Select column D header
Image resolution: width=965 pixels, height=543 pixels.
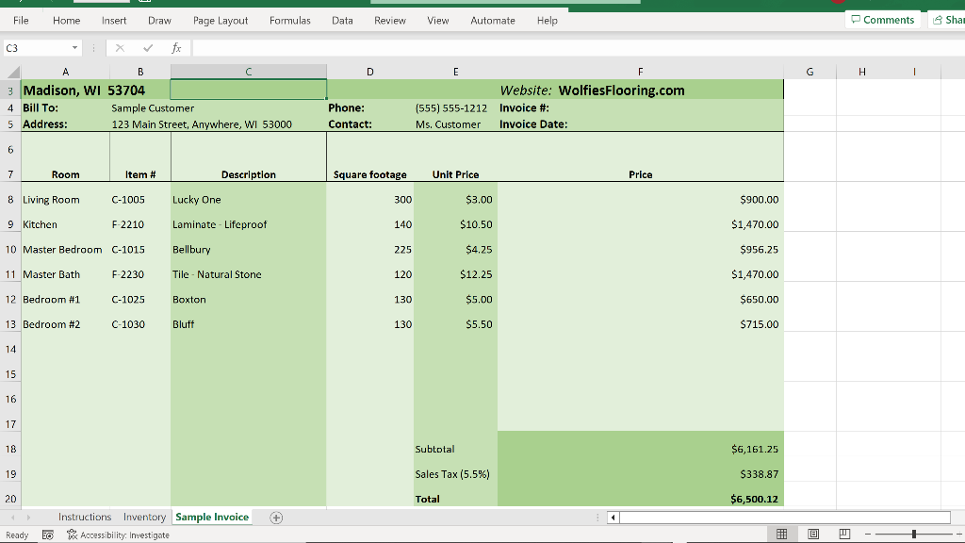coord(369,72)
